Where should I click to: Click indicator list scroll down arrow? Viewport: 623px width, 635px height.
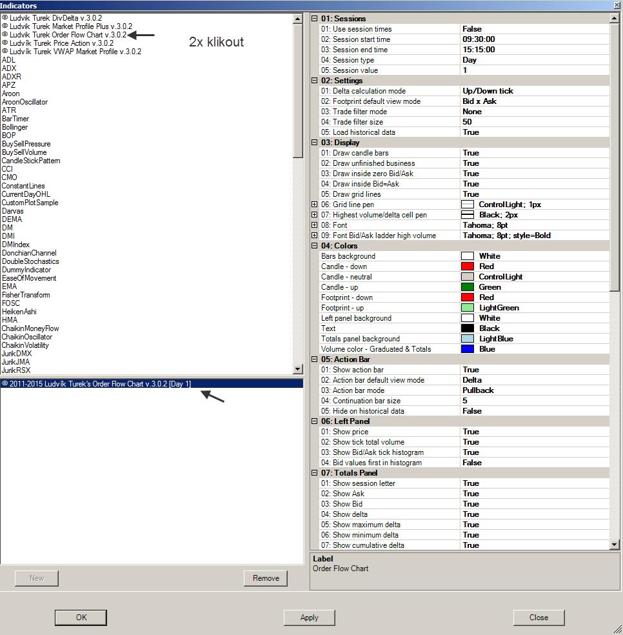[297, 369]
